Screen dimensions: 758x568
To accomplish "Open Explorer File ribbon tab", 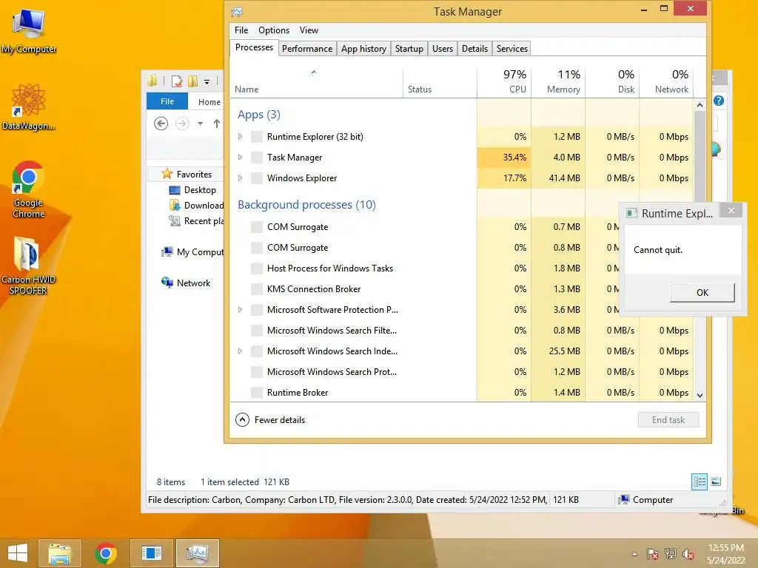I will click(x=167, y=101).
